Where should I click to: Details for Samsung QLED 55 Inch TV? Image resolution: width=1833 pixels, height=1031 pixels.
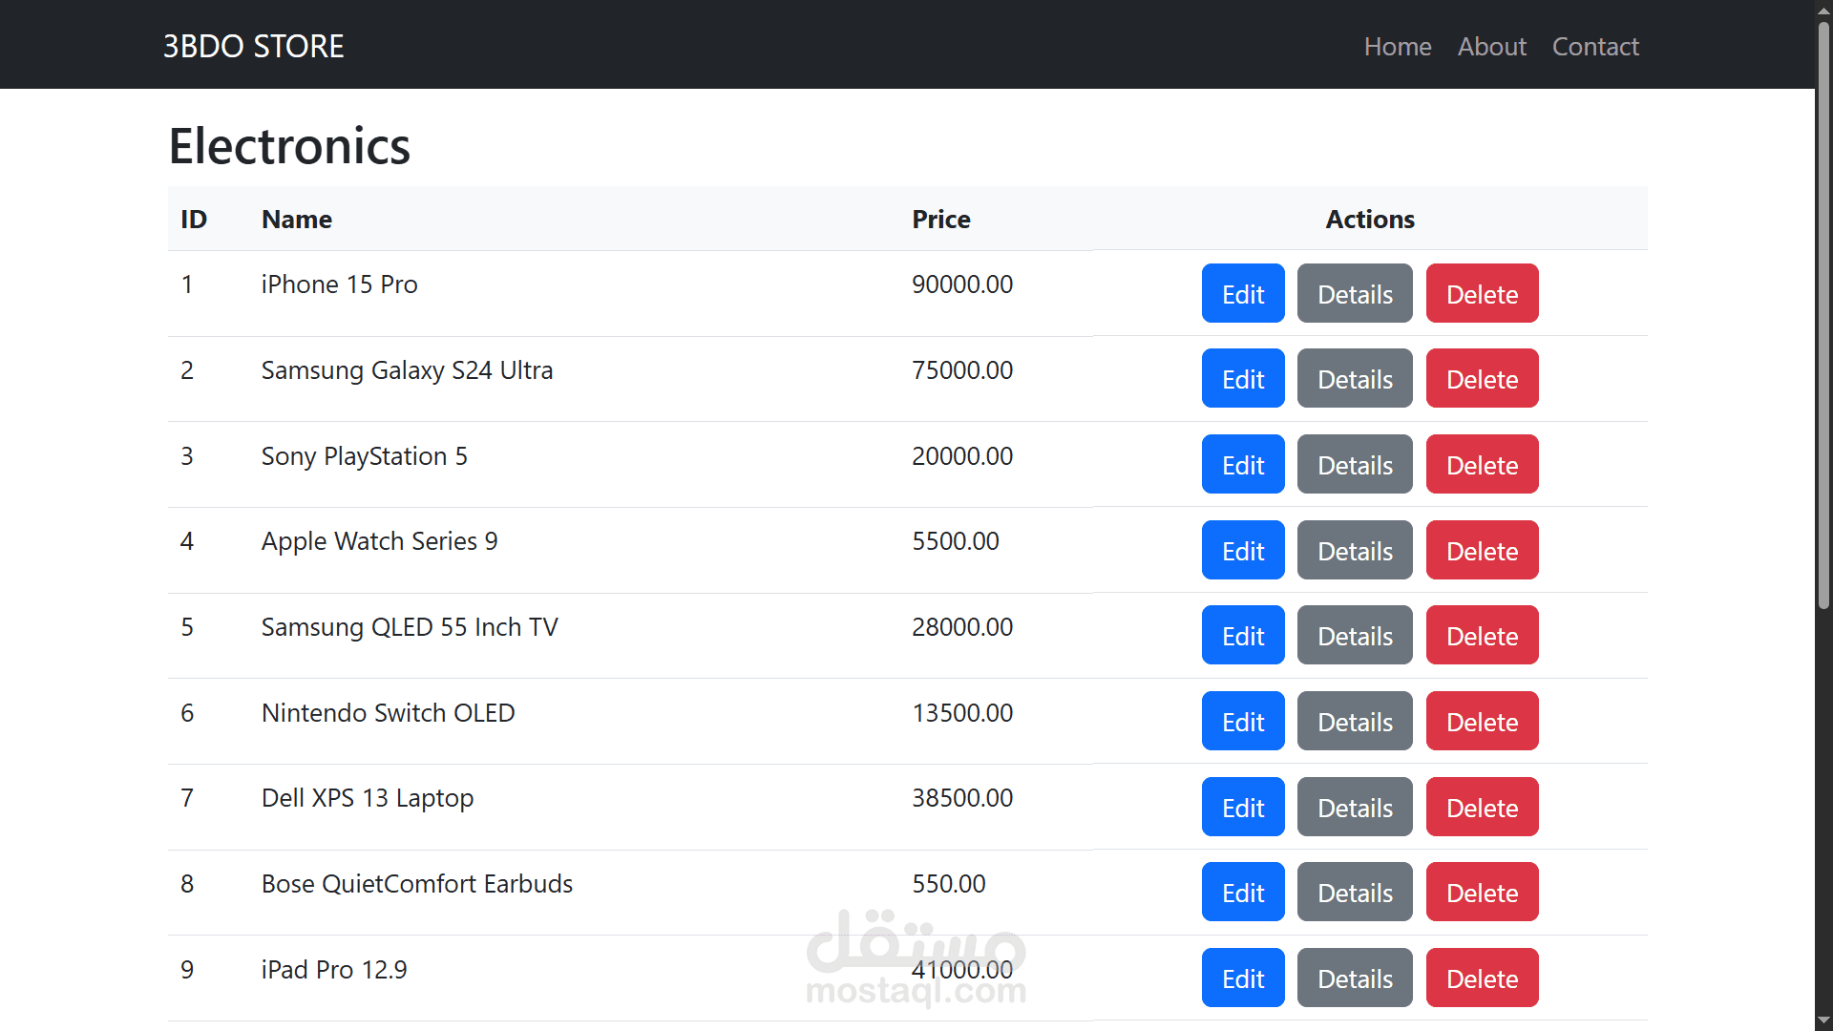coord(1355,635)
